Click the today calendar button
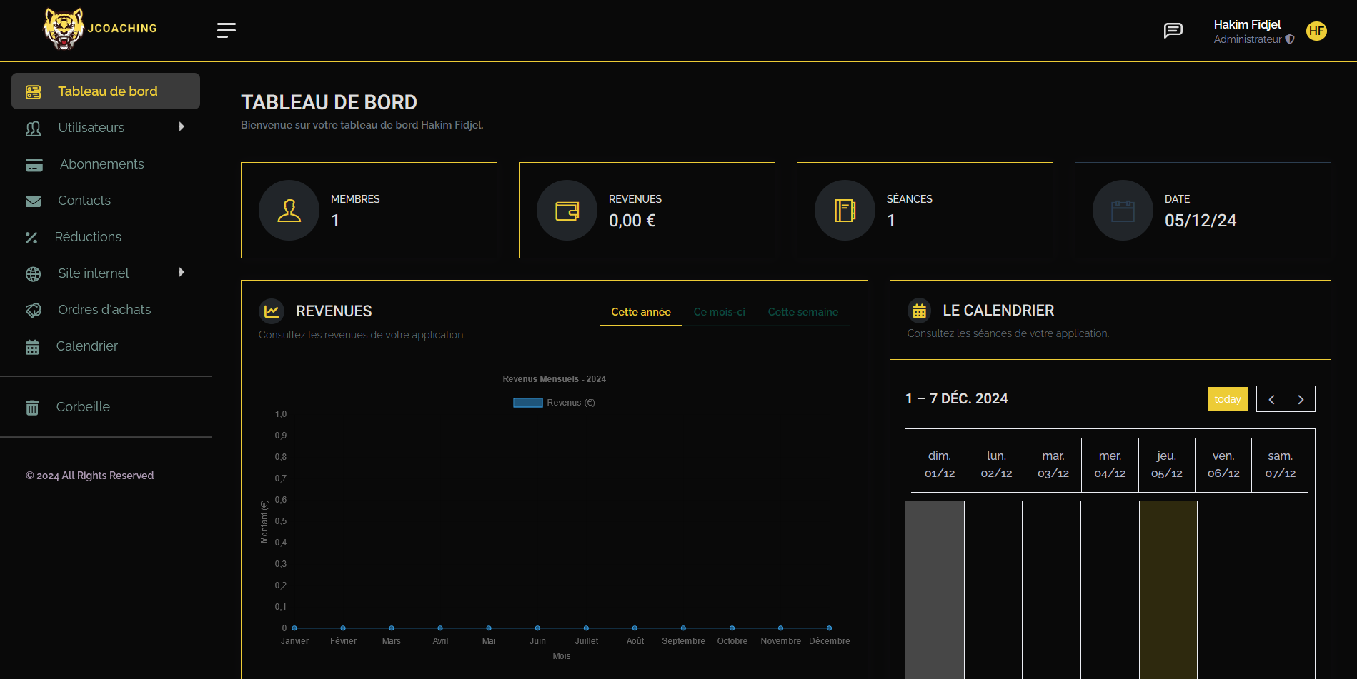The width and height of the screenshot is (1357, 679). [1227, 399]
